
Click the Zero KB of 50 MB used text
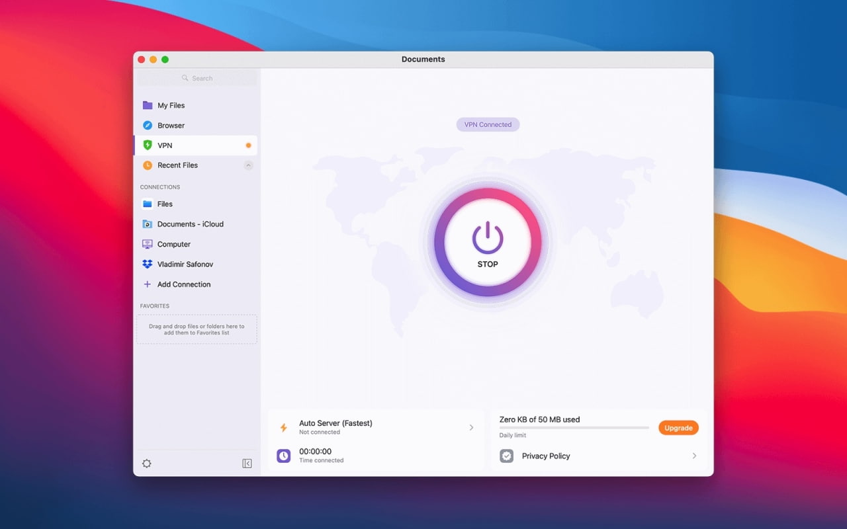coord(539,419)
